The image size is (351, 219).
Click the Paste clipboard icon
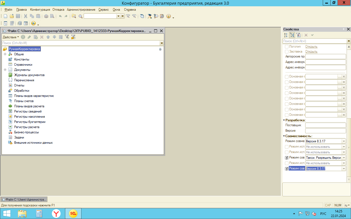point(38,16)
